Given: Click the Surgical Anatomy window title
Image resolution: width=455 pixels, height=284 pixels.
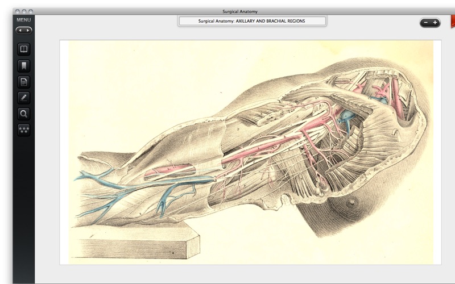Looking at the screenshot, I should pyautogui.click(x=240, y=11).
